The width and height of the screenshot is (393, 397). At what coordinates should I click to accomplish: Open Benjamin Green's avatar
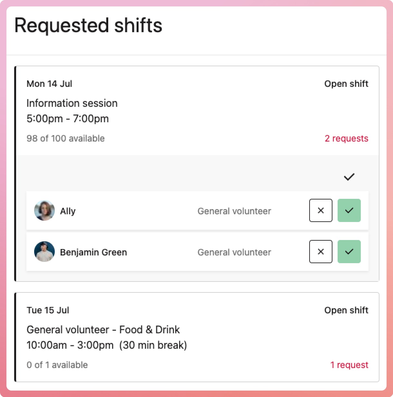(44, 252)
